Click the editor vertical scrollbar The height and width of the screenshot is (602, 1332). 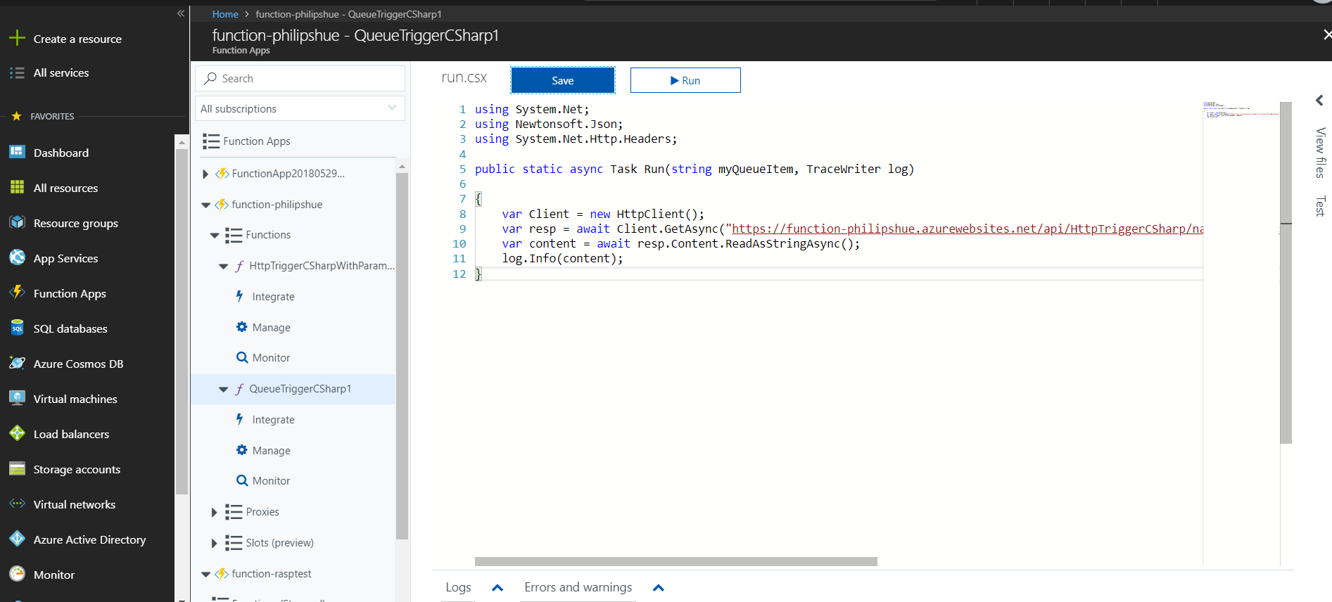(x=1286, y=273)
